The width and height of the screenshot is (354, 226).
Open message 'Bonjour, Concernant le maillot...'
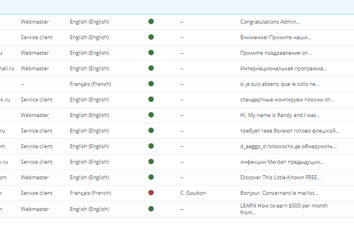[x=279, y=193]
